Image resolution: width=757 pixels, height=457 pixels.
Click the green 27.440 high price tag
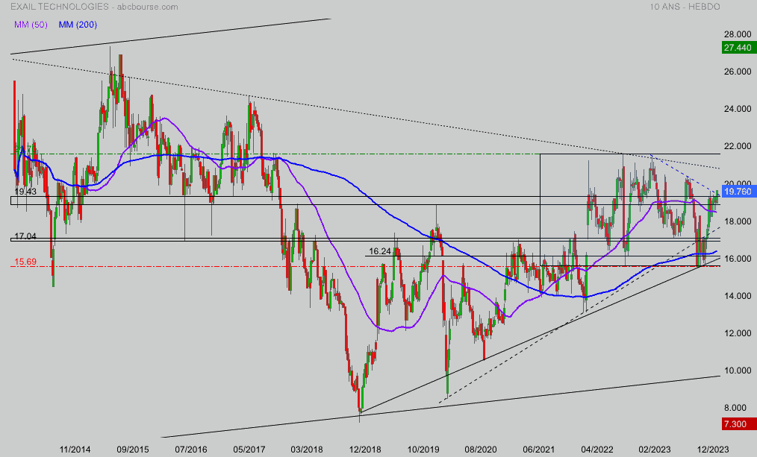(x=738, y=47)
